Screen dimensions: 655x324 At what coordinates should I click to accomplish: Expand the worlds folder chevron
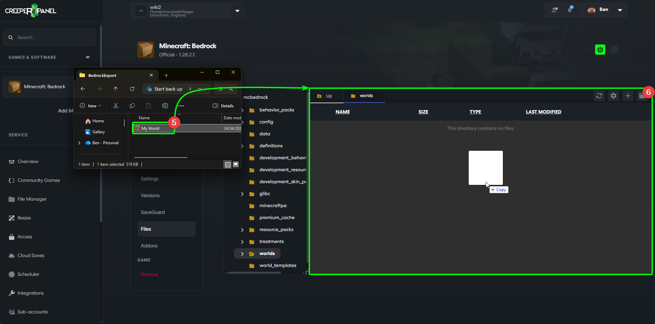click(242, 254)
